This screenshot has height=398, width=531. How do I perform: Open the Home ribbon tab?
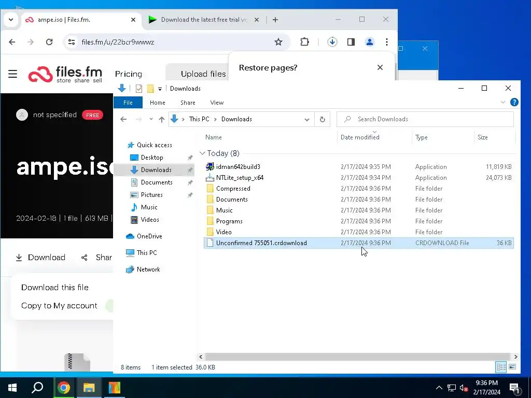(158, 103)
